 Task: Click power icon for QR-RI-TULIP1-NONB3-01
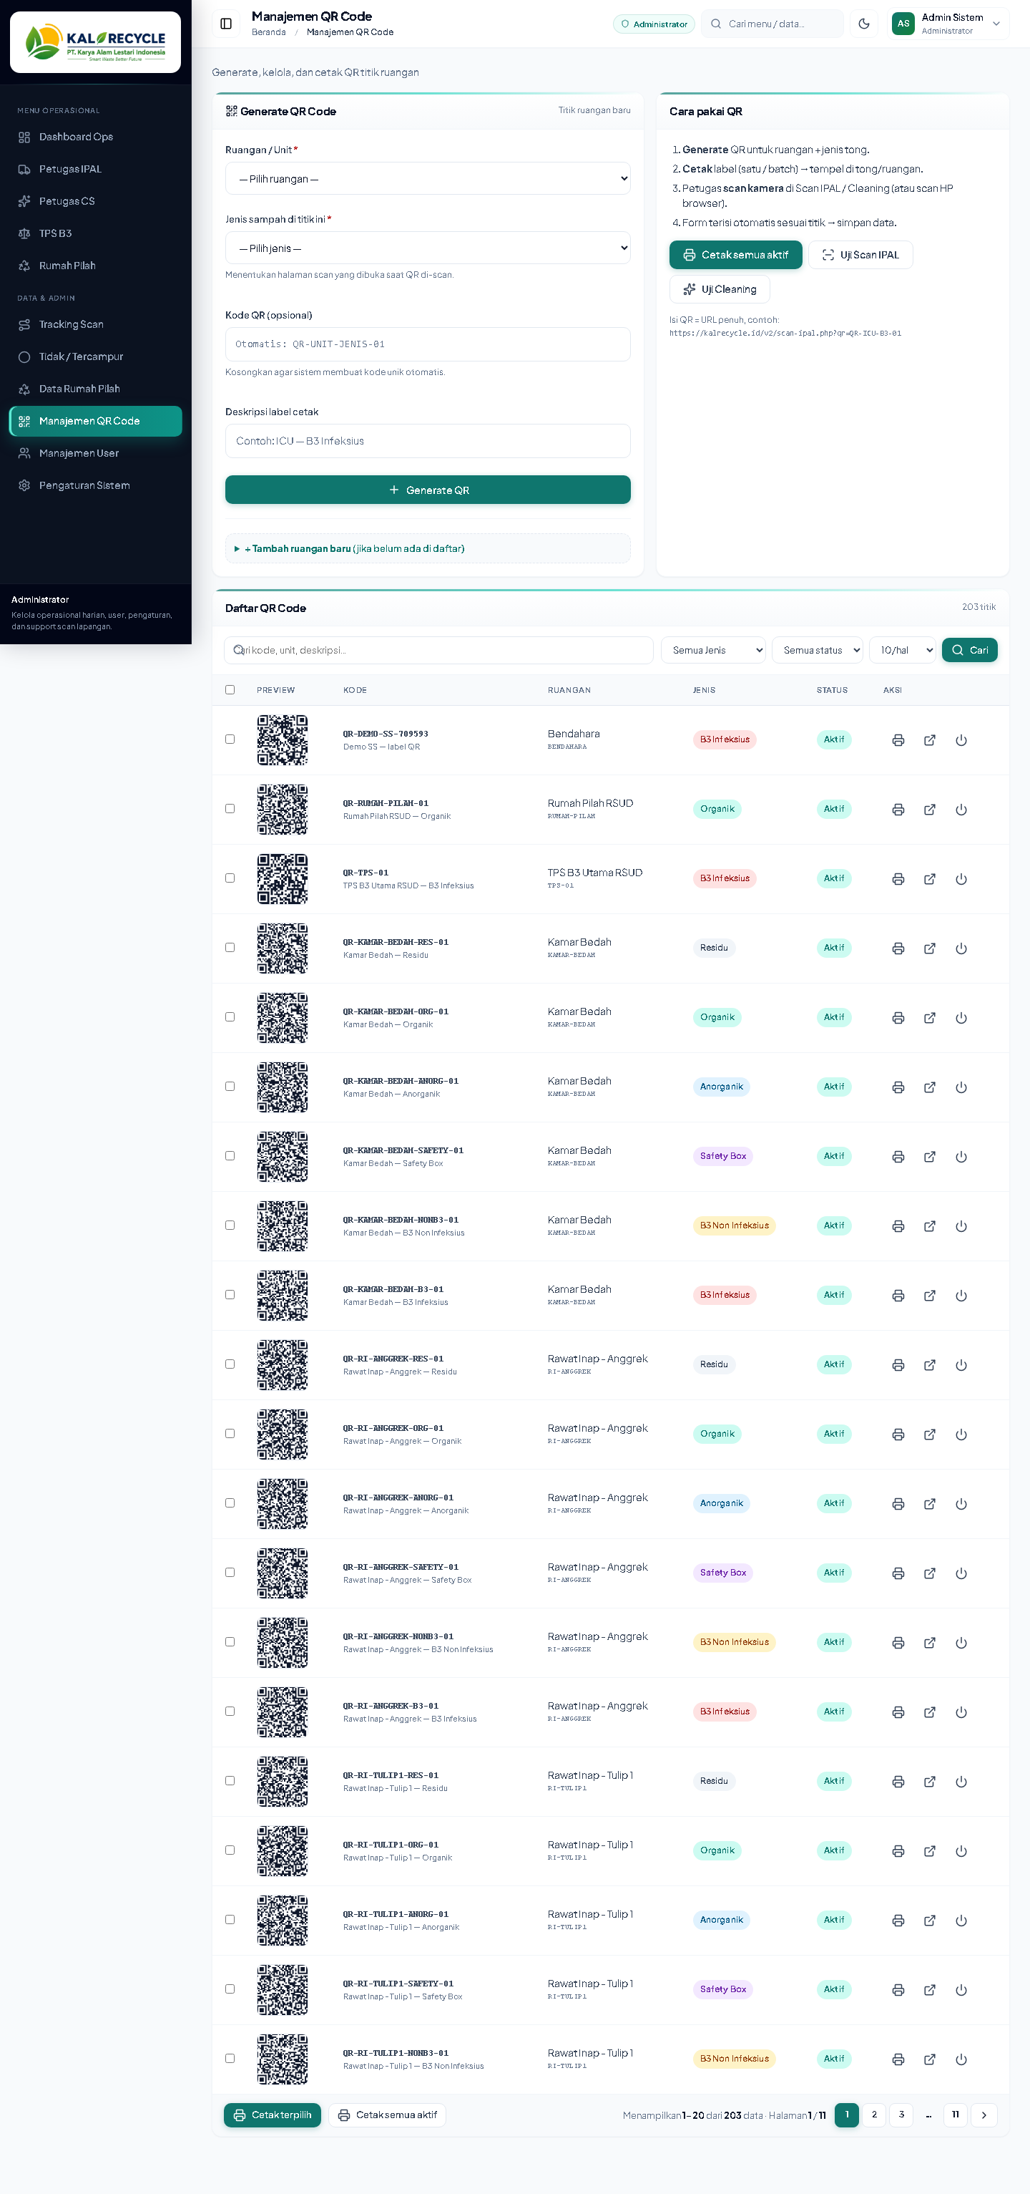[961, 2059]
